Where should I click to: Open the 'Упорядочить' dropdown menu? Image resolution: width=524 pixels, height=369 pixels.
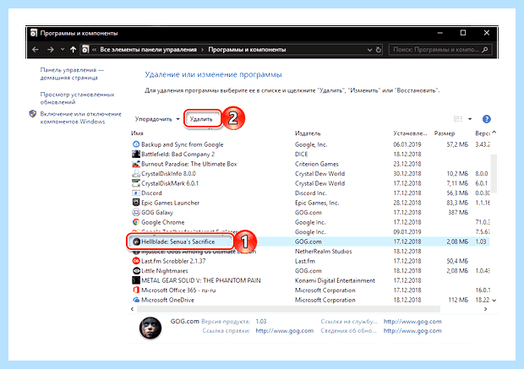(x=157, y=119)
